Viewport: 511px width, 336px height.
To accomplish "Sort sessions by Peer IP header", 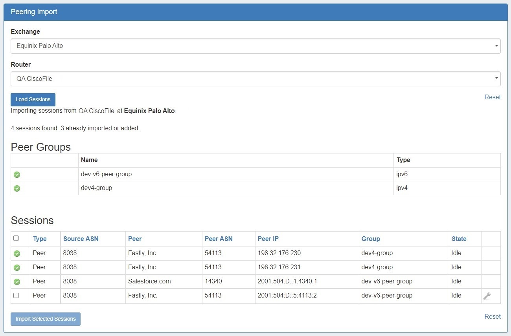I will point(268,239).
